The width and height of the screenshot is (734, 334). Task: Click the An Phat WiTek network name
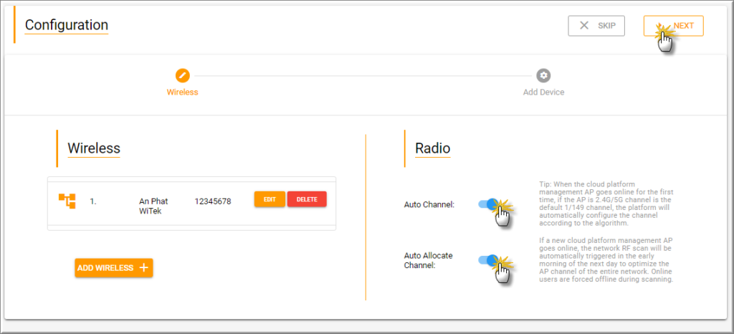(x=153, y=206)
